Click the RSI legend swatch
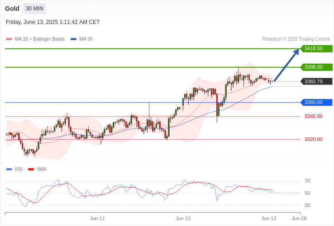 tap(9, 169)
